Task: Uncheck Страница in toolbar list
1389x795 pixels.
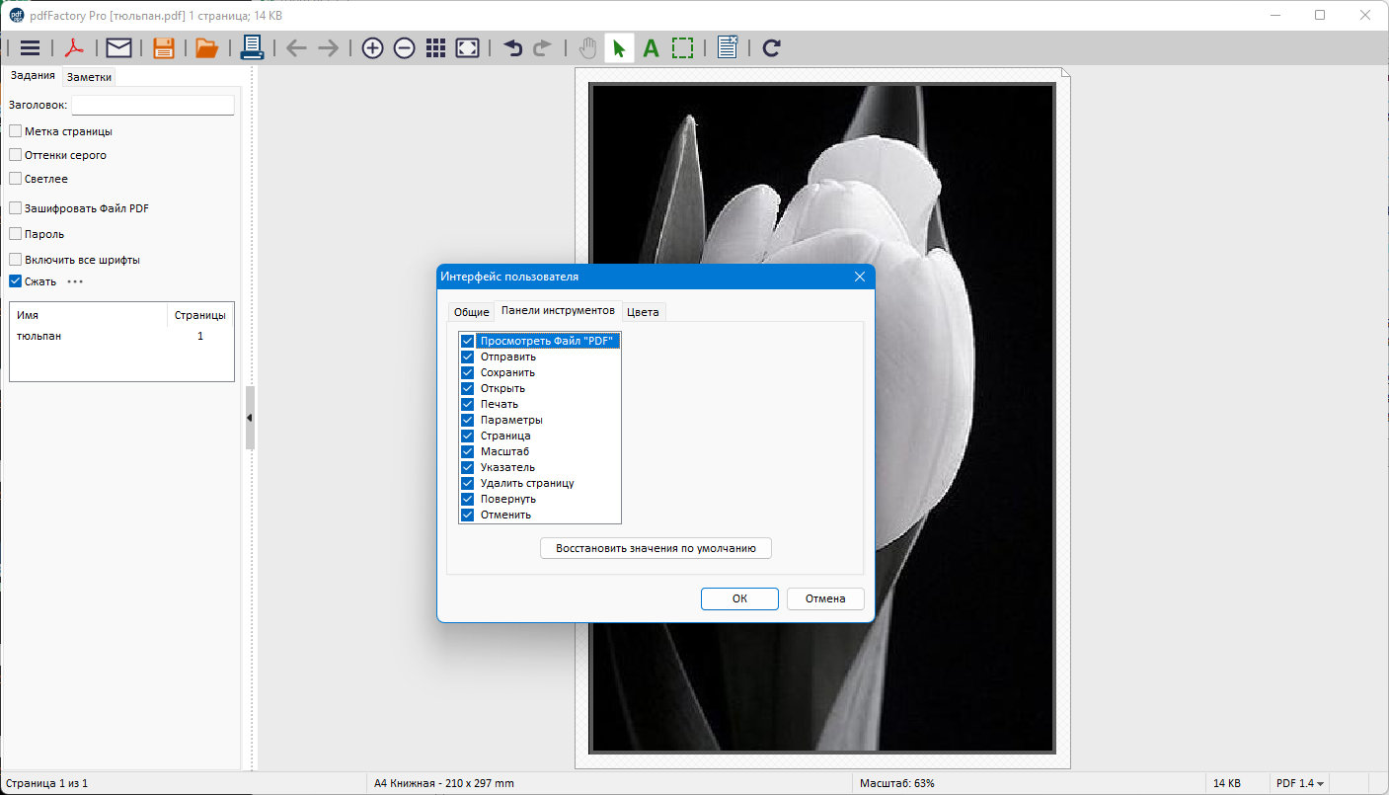Action: pos(468,436)
